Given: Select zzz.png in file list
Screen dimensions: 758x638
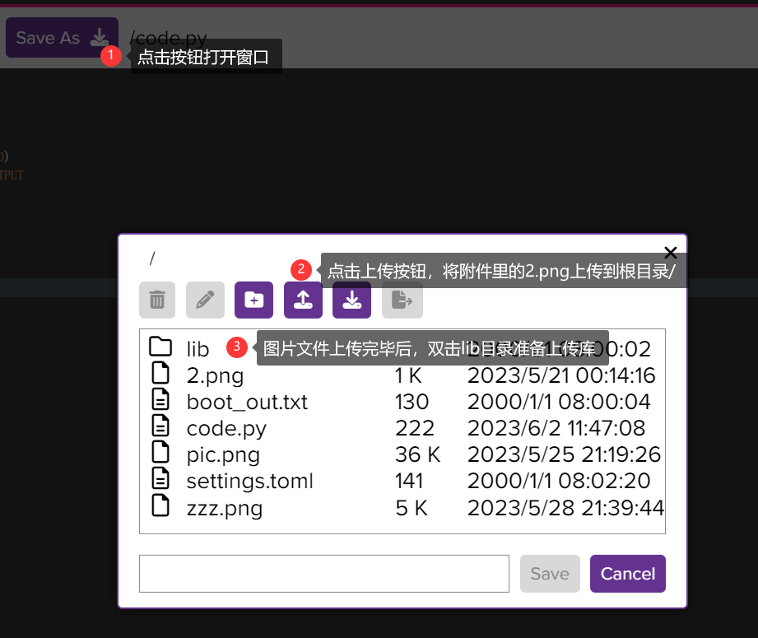Looking at the screenshot, I should (402, 508).
